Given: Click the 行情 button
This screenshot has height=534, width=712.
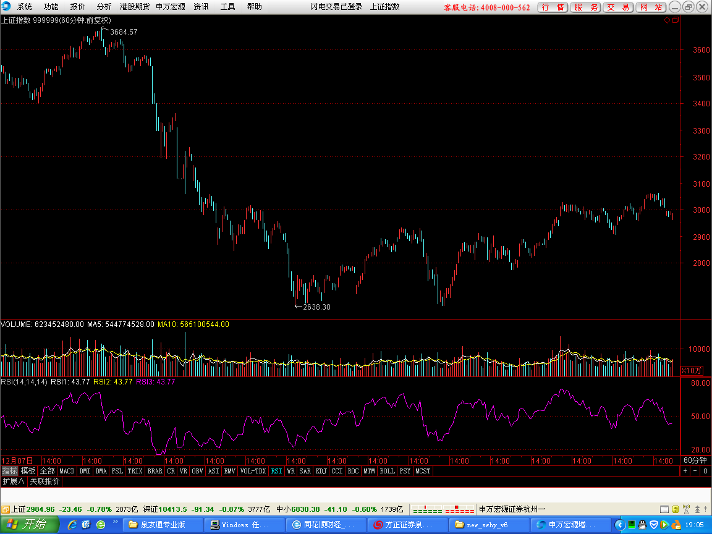Looking at the screenshot, I should tap(553, 7).
